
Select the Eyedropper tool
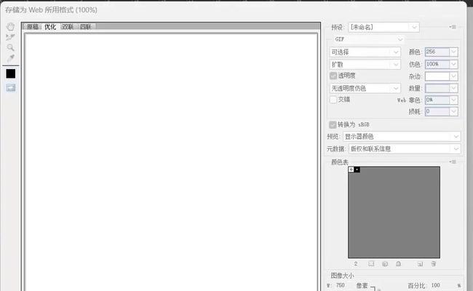tap(11, 57)
